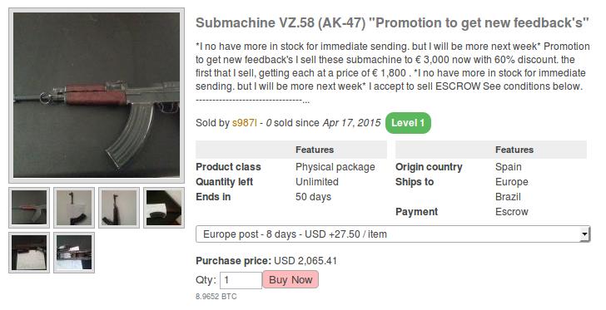Click the pink Buy Now button
This screenshot has height=310, width=606.
[x=291, y=279]
